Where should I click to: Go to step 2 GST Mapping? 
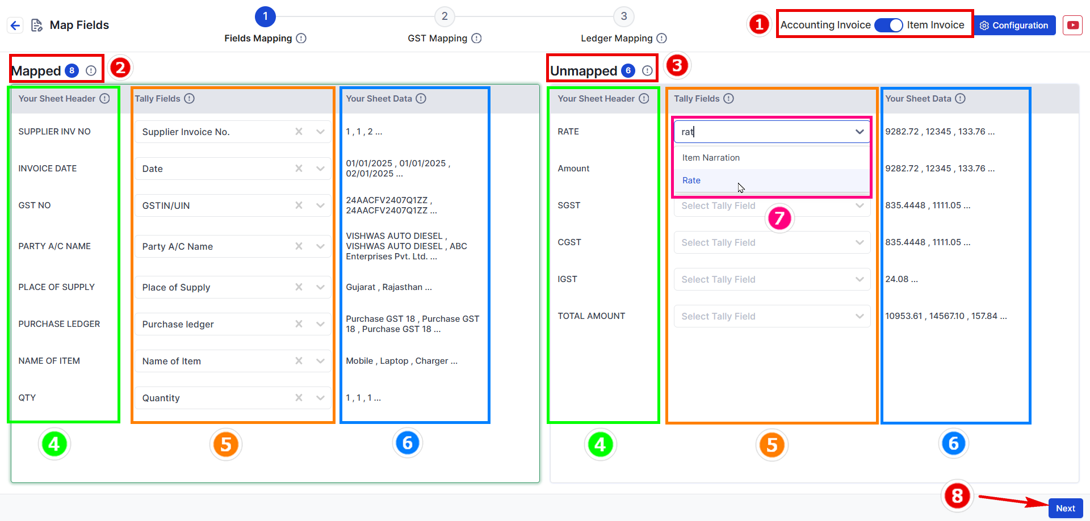[x=445, y=17]
